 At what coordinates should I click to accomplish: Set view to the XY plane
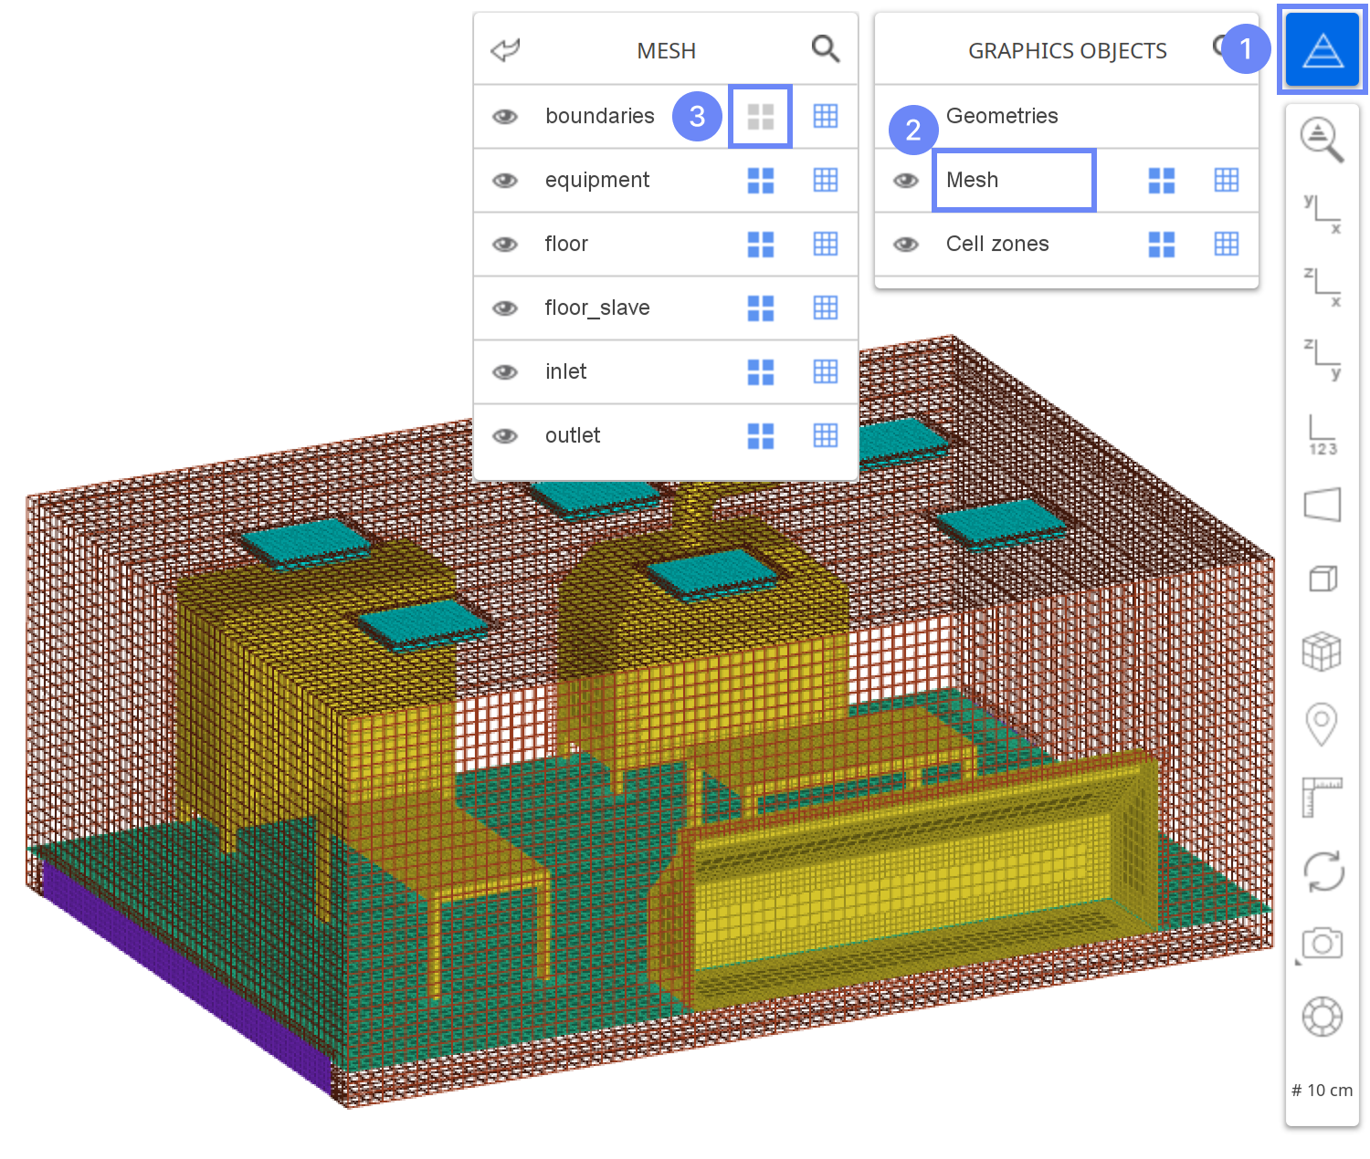(x=1322, y=213)
